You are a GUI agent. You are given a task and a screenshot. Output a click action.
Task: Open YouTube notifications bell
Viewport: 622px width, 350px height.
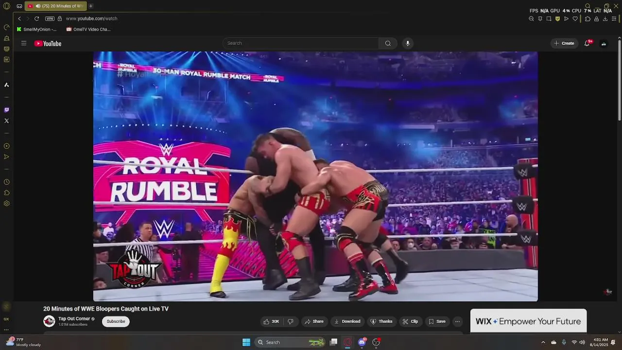tap(587, 43)
